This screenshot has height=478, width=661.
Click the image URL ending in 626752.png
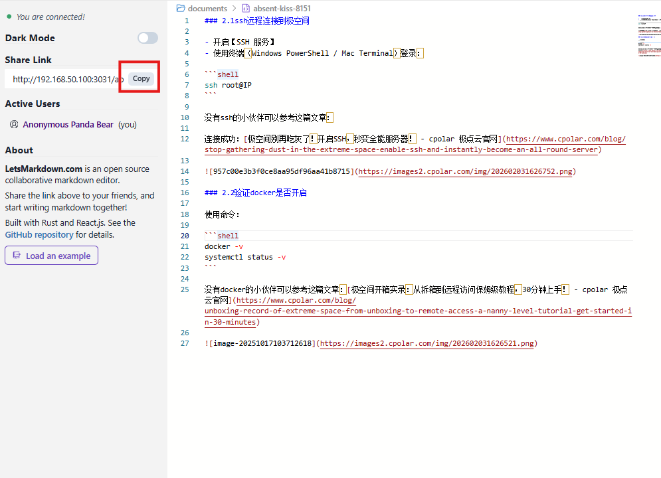point(465,171)
